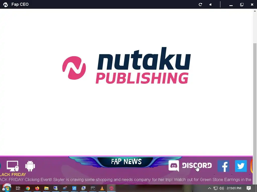Open VLC media player from the taskbar
The height and width of the screenshot is (192, 257).
click(102, 188)
